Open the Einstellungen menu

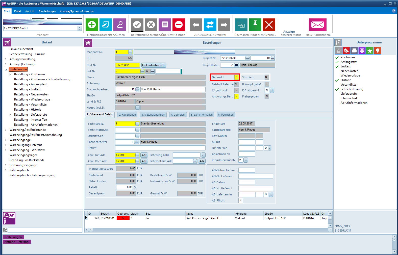[47, 11]
